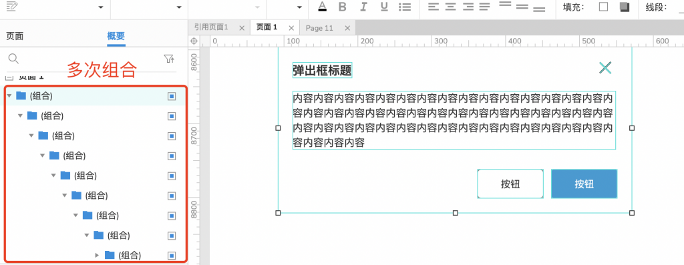Click the blue 按钮 button
Viewport: 684px width, 265px height.
(584, 184)
